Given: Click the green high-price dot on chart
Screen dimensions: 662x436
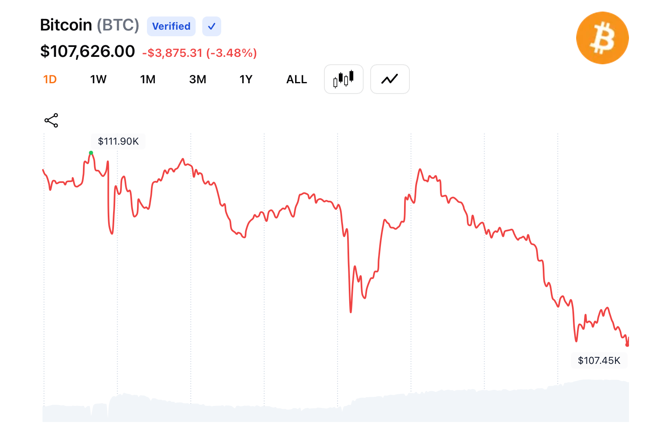Looking at the screenshot, I should [x=91, y=153].
